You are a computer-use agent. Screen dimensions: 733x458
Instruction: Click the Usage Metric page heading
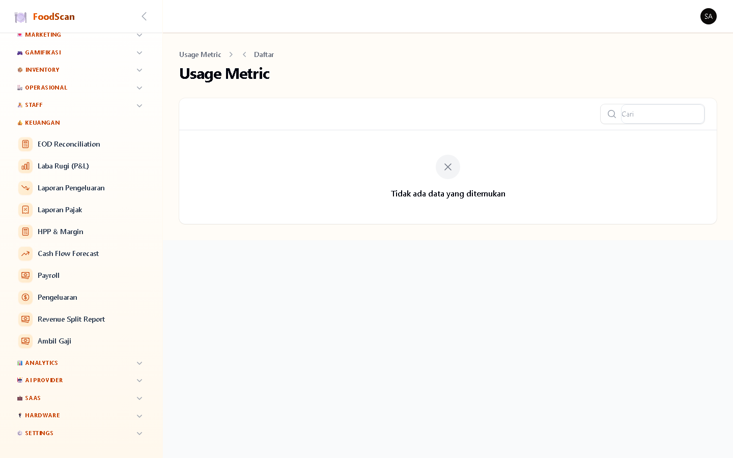pos(224,74)
